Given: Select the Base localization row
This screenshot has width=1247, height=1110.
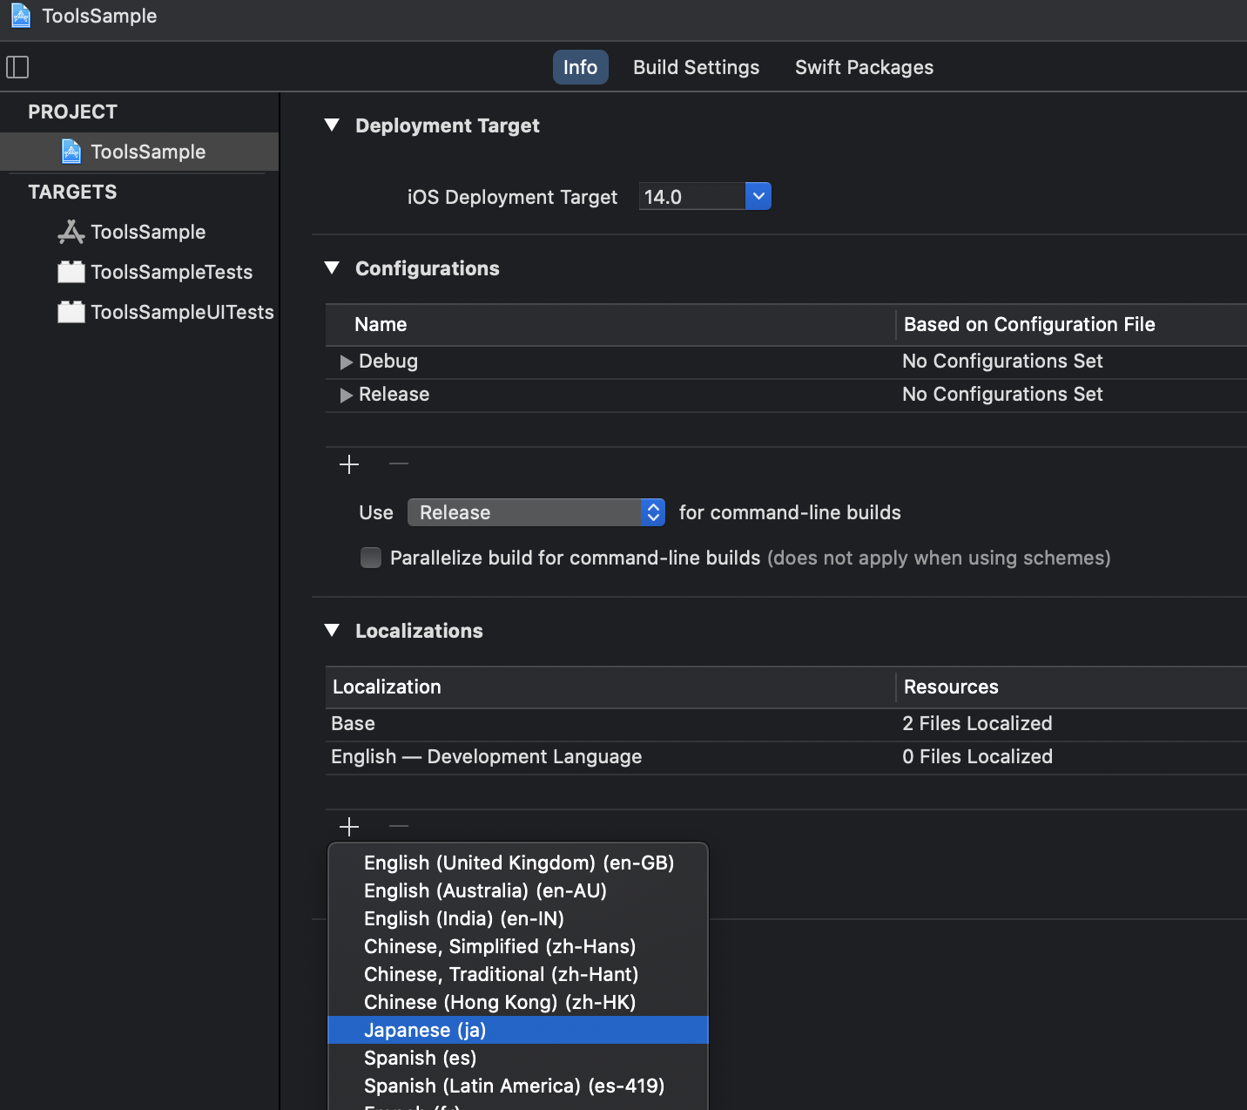Looking at the screenshot, I should click(353, 723).
